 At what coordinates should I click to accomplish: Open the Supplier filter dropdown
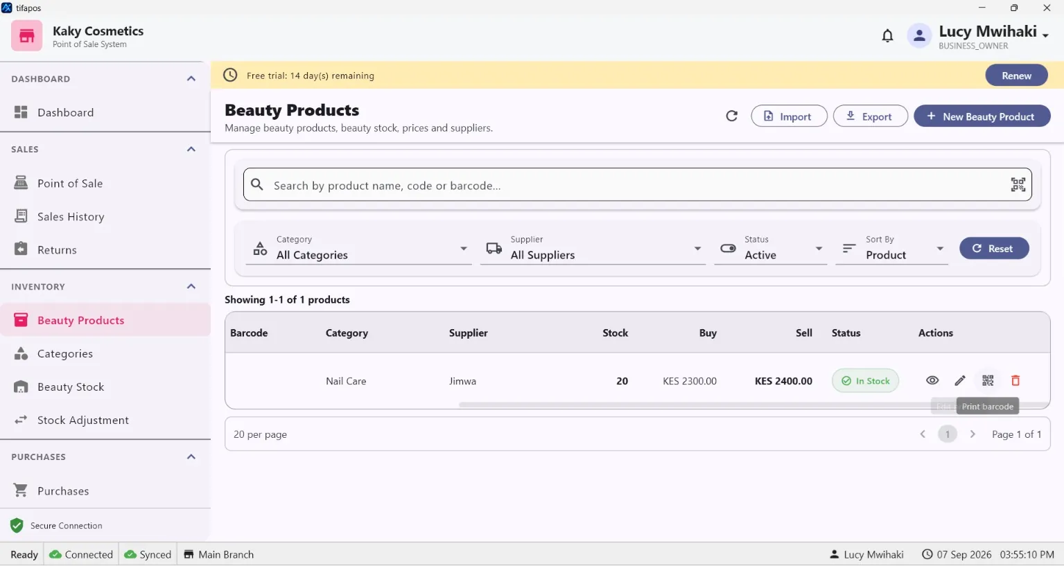tap(593, 248)
